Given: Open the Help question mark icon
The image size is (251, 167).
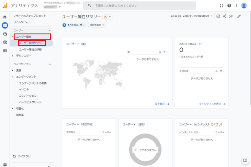Looking at the screenshot, I should point(229,5).
